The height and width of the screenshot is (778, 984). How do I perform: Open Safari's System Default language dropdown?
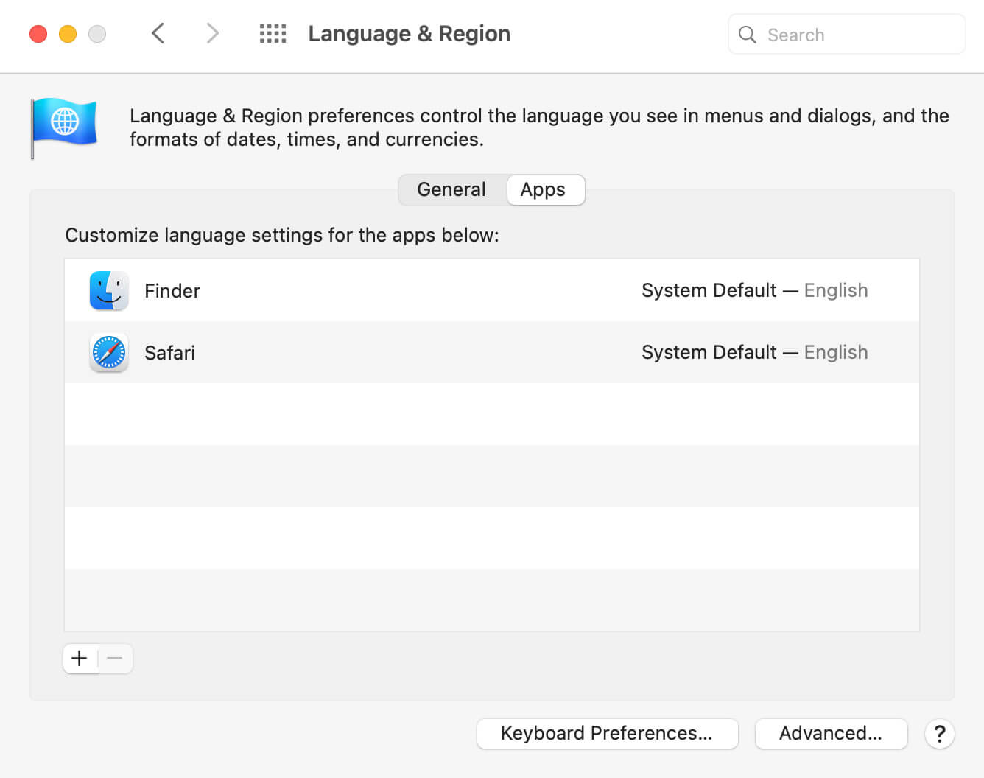click(x=754, y=352)
